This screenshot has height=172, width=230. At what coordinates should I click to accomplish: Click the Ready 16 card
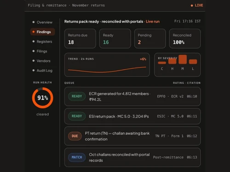click(x=115, y=39)
